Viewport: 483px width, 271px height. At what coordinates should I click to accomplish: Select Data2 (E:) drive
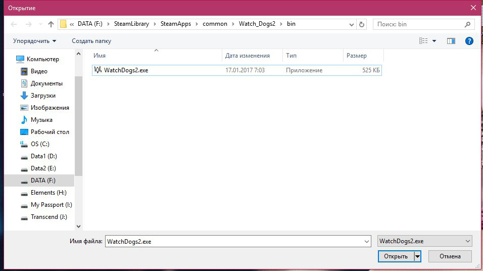(43, 168)
